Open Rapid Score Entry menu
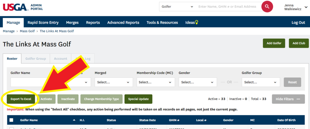Viewport: 310px width, 129px height. coord(43,23)
